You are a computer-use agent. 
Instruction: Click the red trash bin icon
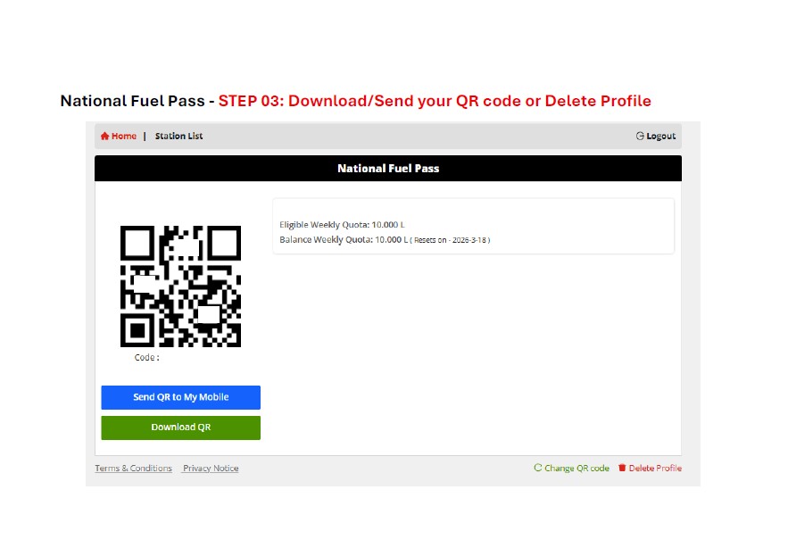622,468
